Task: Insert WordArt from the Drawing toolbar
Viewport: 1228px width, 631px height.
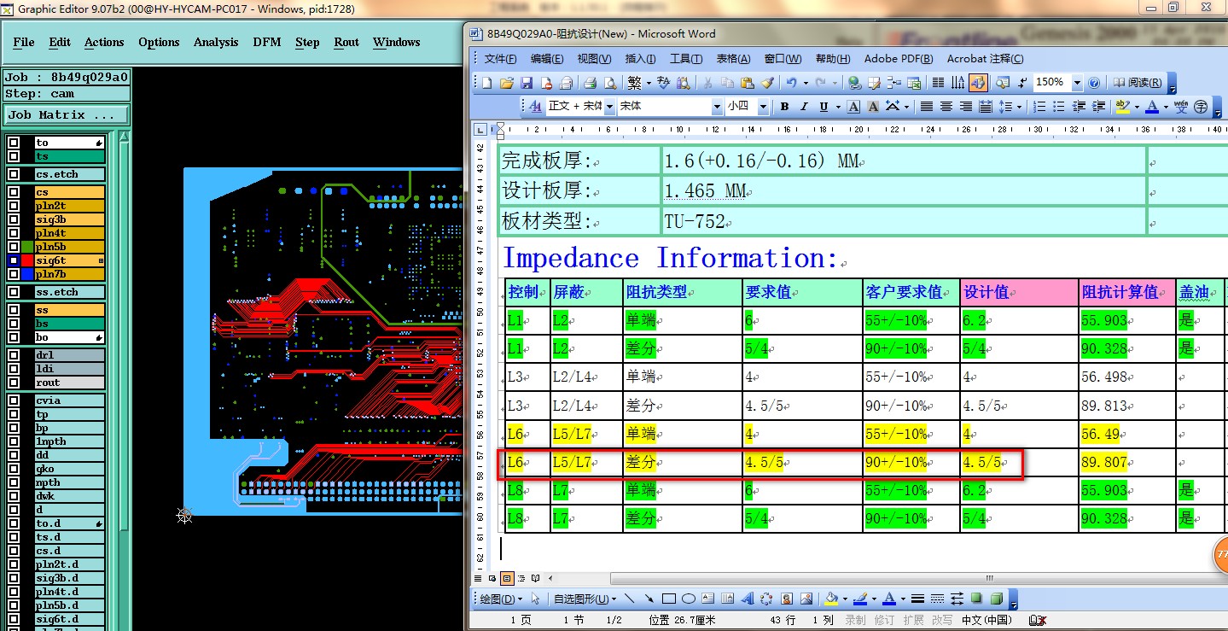Action: click(x=748, y=599)
